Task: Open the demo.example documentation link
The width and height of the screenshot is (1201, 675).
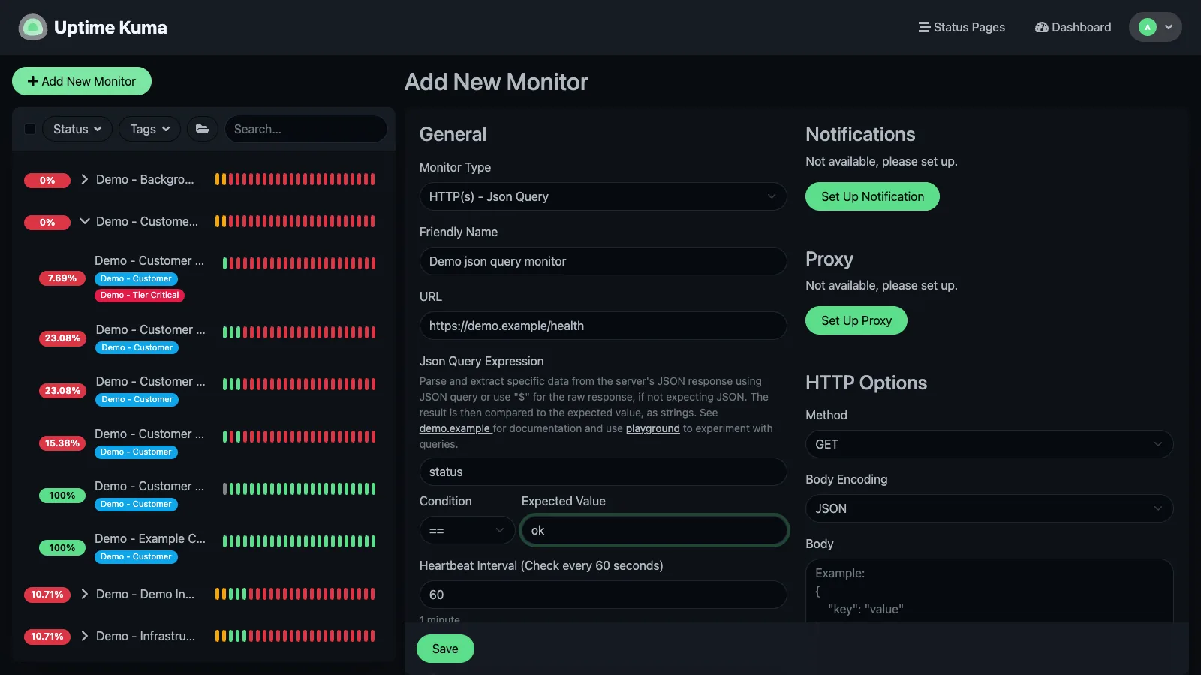Action: 455,428
